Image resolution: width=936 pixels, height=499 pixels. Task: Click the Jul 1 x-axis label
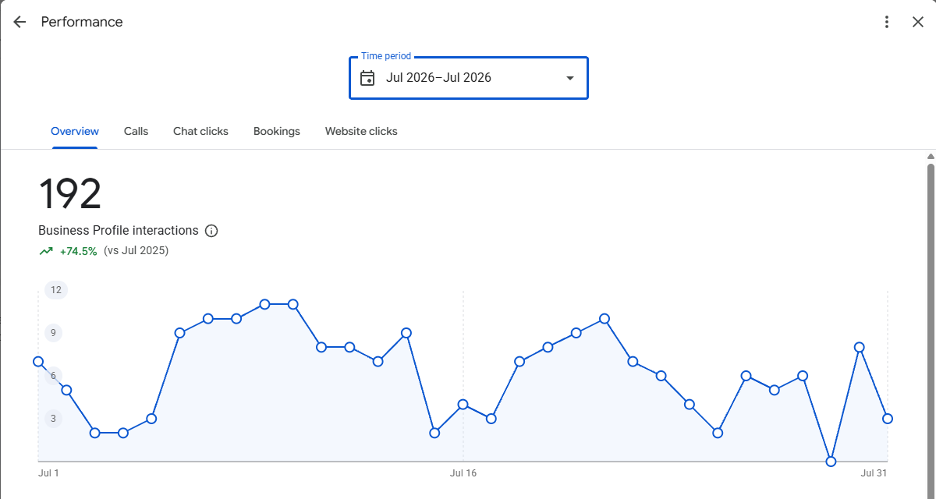tap(48, 473)
